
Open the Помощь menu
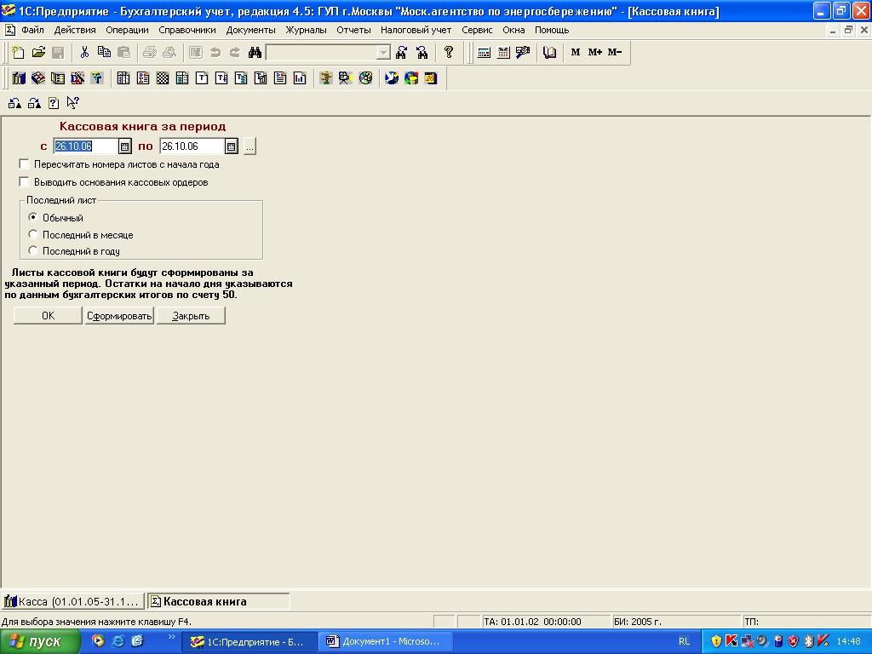(552, 30)
